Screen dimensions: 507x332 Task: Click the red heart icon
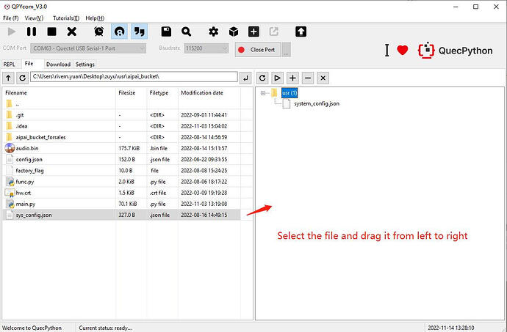403,51
